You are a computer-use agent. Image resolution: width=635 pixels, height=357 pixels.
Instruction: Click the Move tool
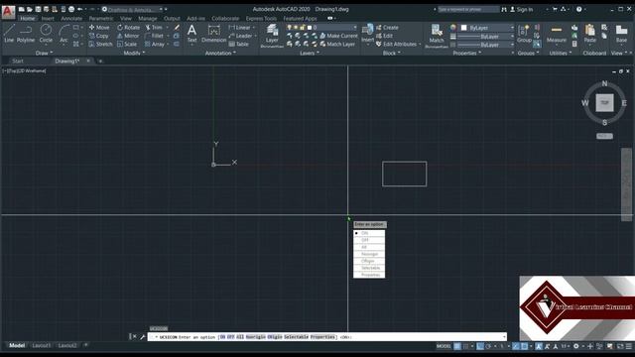99,28
